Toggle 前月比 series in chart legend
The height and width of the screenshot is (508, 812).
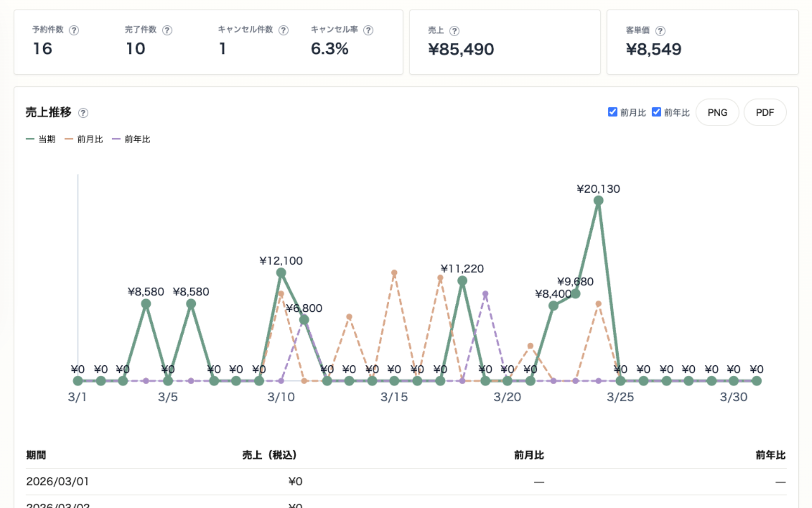[x=84, y=139]
